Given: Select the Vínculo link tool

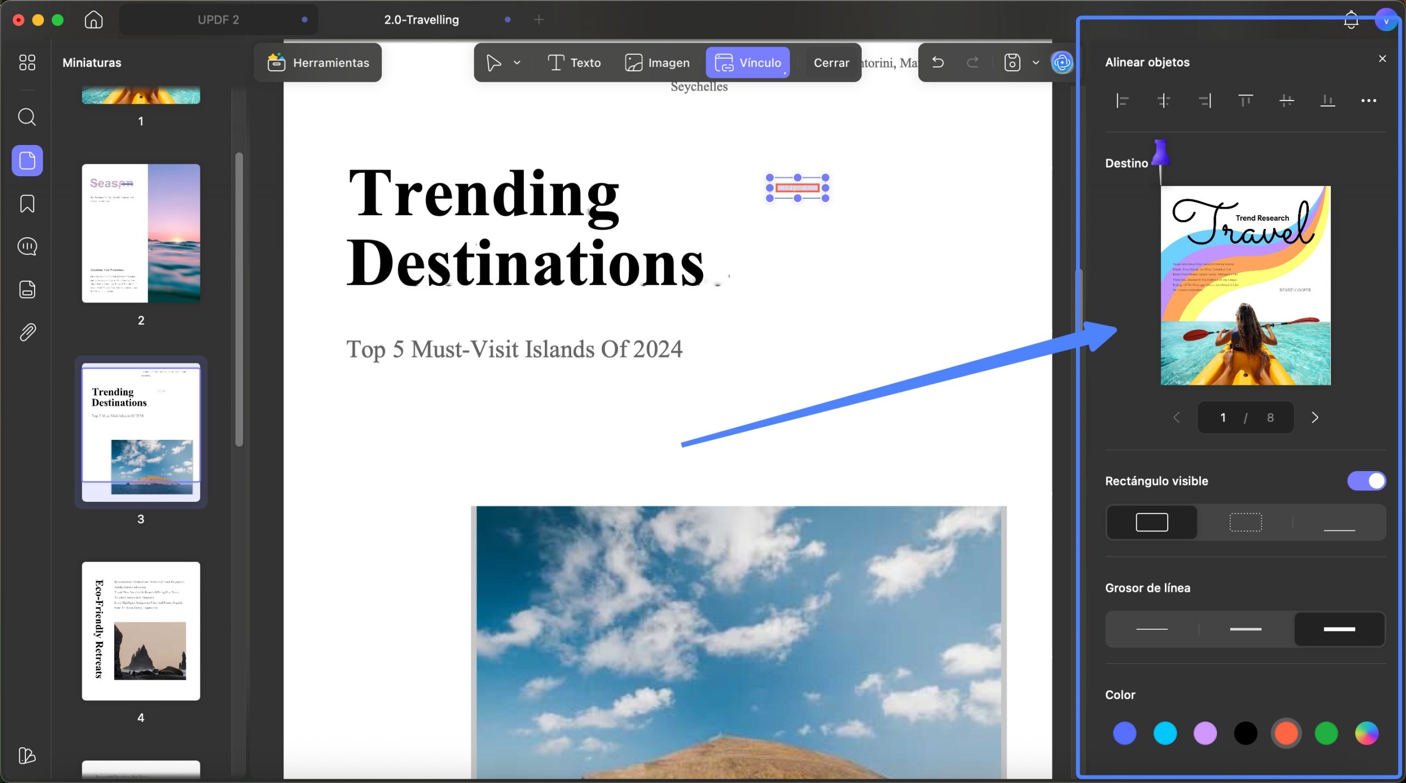Looking at the screenshot, I should point(747,63).
